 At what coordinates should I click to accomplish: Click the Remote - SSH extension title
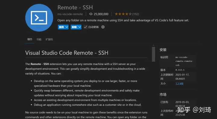[75, 7]
